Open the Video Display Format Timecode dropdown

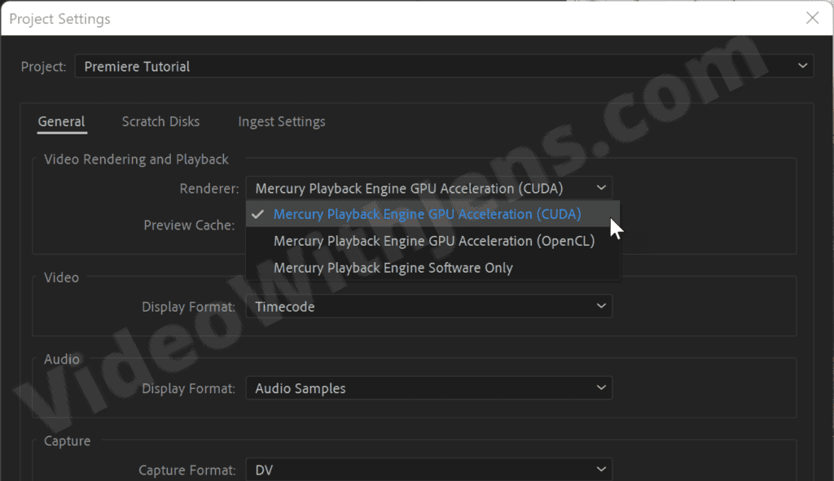click(x=428, y=307)
